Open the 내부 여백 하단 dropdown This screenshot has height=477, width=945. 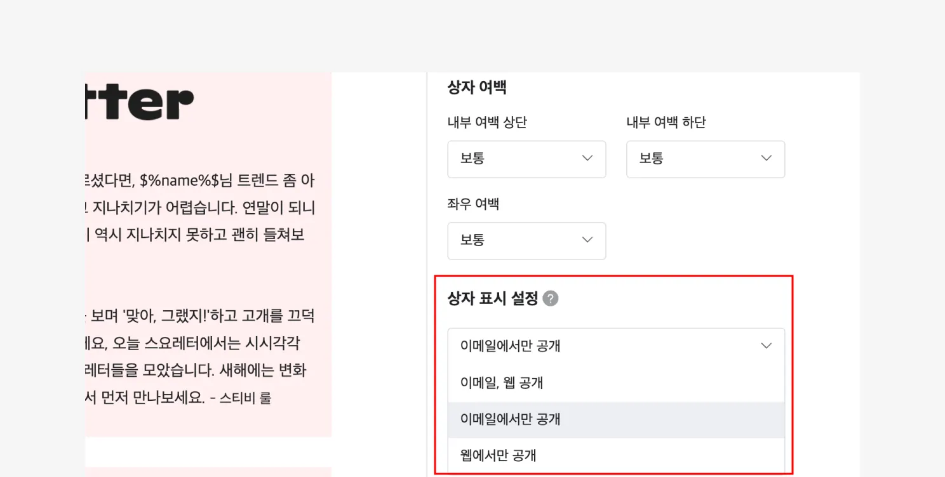coord(705,159)
